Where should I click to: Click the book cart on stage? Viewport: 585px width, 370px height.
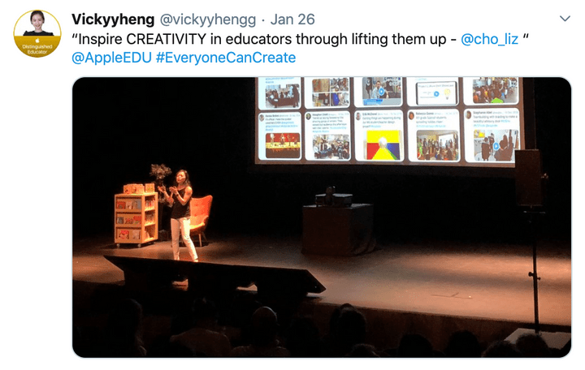pyautogui.click(x=135, y=215)
